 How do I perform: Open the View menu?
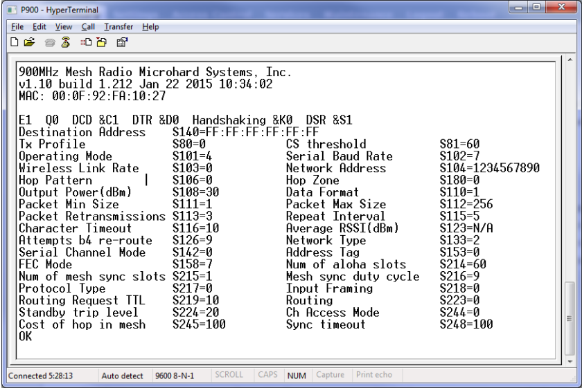(64, 27)
